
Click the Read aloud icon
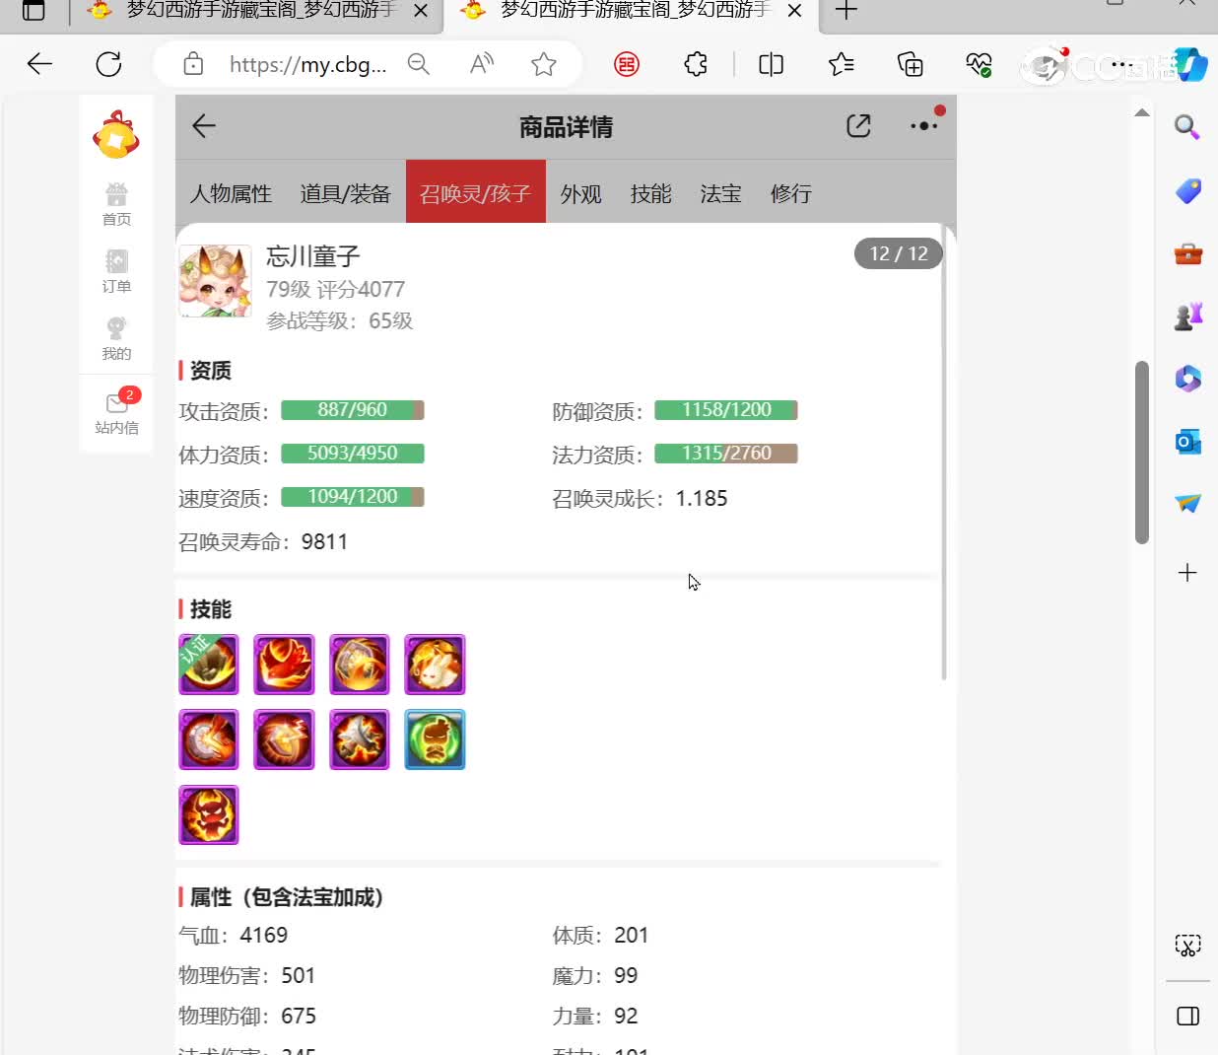click(x=482, y=64)
